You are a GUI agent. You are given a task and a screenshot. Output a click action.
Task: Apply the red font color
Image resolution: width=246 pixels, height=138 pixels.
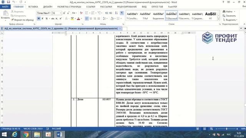[78, 19]
